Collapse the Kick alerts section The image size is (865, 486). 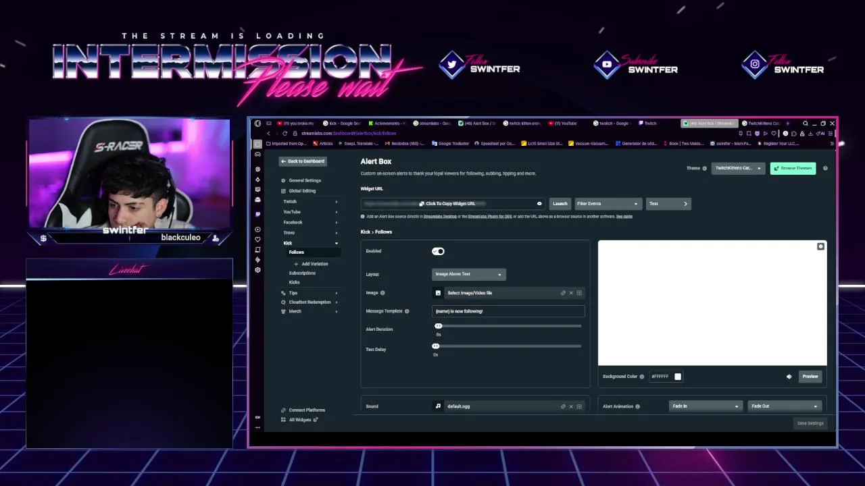click(310, 243)
